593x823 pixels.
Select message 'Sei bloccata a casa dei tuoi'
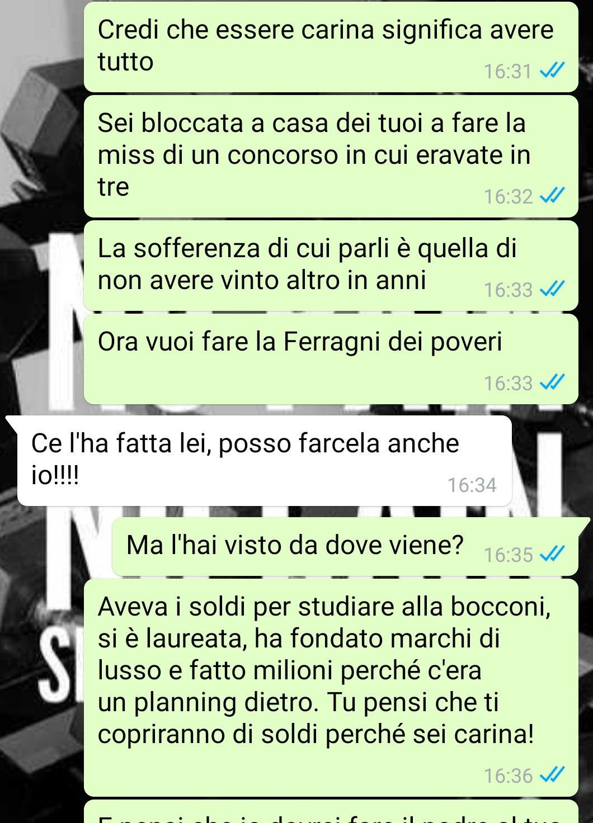click(x=331, y=156)
